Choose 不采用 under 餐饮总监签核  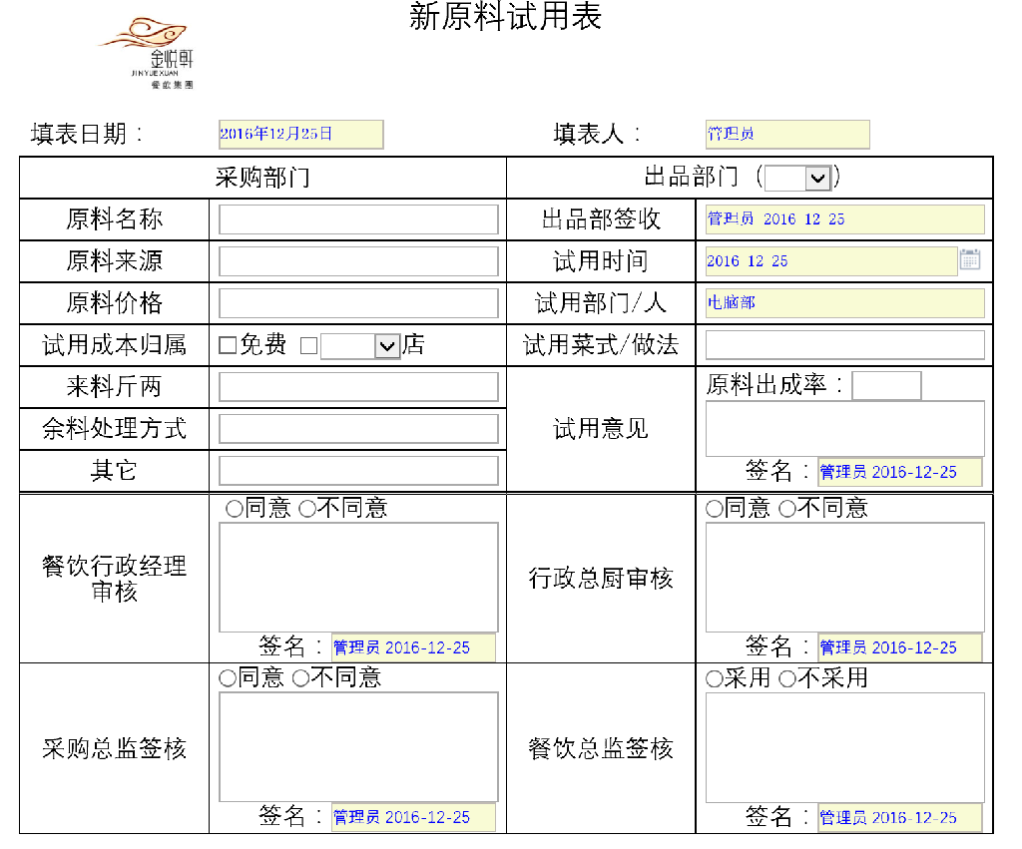(x=787, y=679)
